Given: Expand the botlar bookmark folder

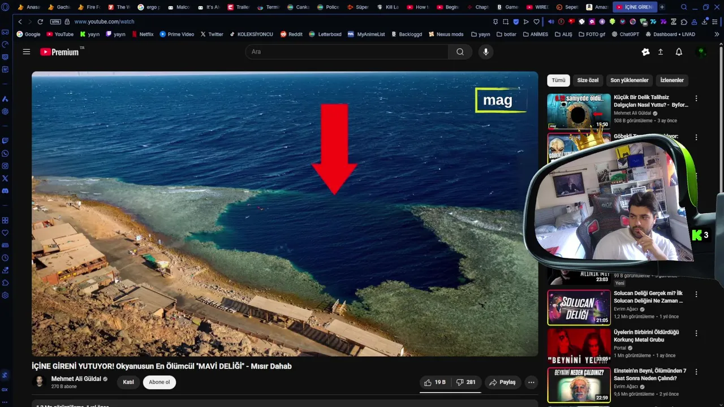Looking at the screenshot, I should [506, 34].
